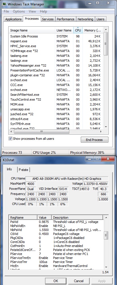
Task: Select the CoreC6Dis register row
Action: [x=56, y=242]
